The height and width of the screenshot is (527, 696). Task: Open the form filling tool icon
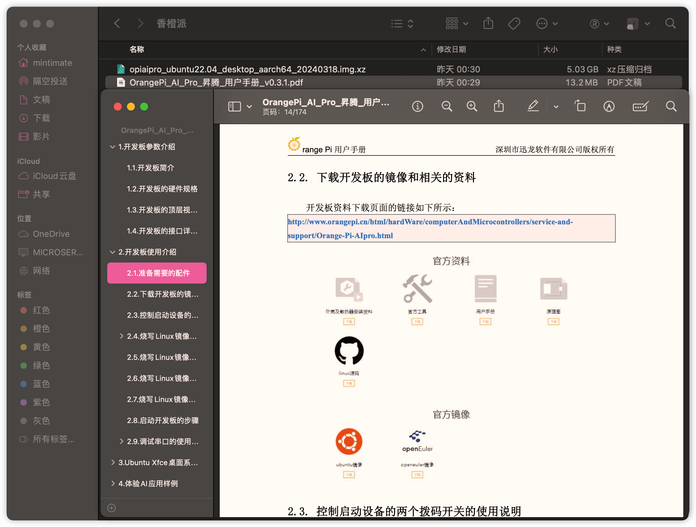[x=640, y=106]
